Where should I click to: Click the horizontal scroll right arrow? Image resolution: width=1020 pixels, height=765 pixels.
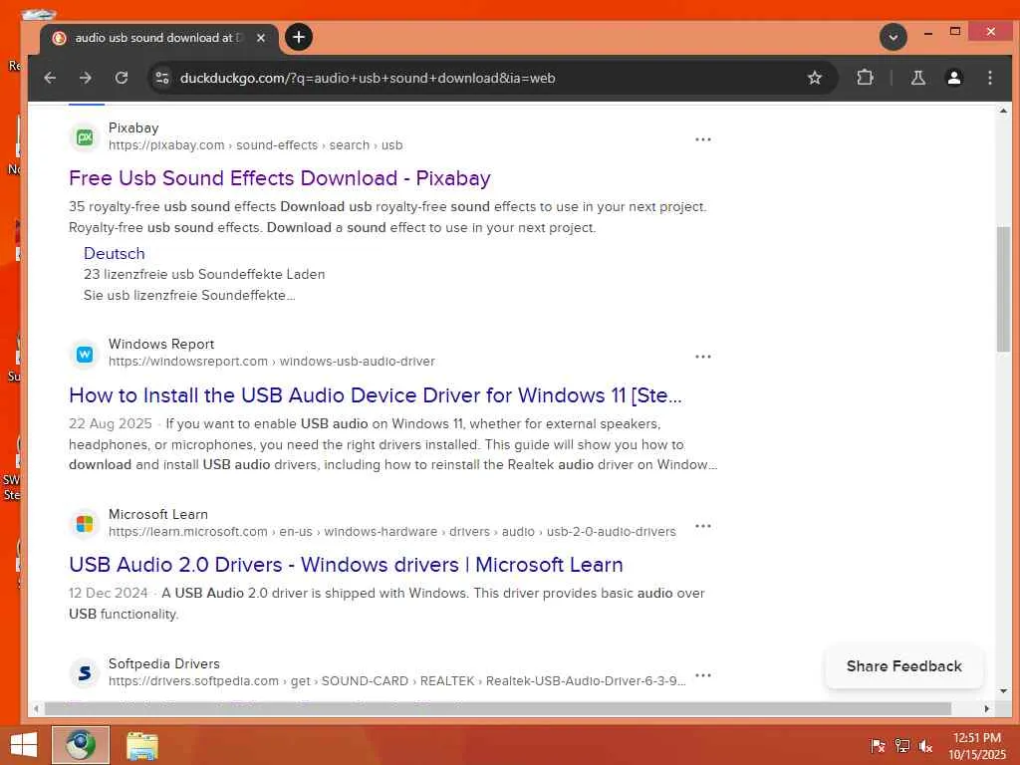coord(987,708)
